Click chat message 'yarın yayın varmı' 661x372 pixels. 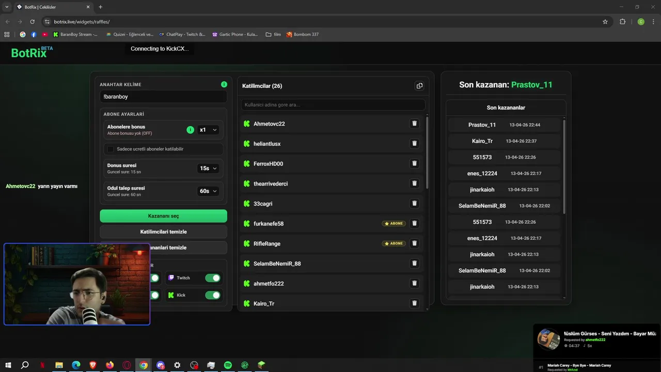pyautogui.click(x=57, y=186)
